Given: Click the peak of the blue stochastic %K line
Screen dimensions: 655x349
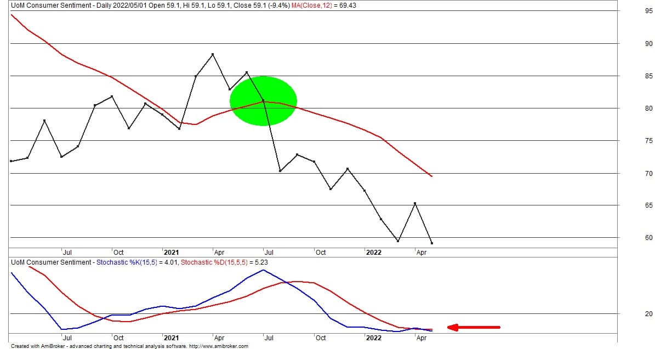Looking at the screenshot, I should tap(264, 270).
